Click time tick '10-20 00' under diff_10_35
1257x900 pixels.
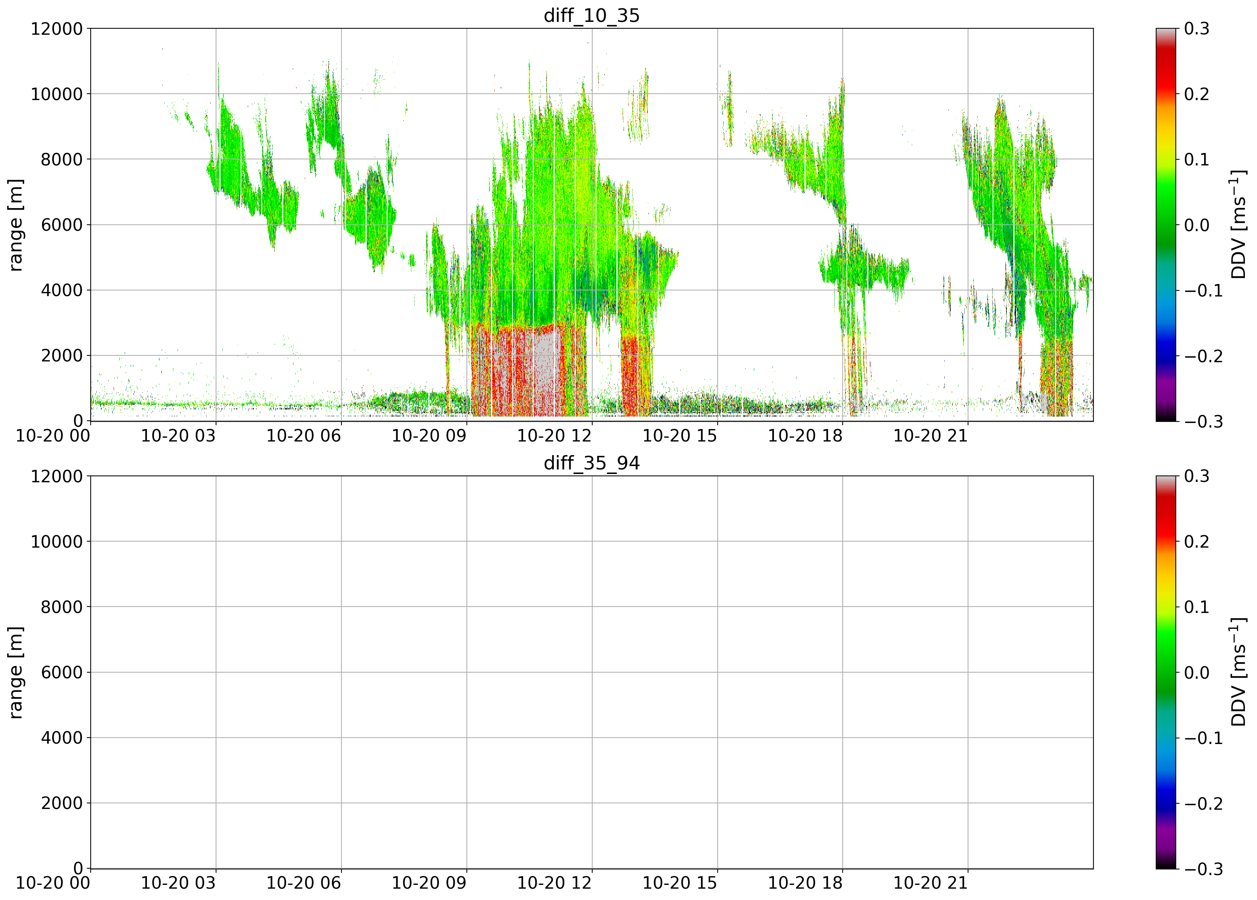[53, 436]
